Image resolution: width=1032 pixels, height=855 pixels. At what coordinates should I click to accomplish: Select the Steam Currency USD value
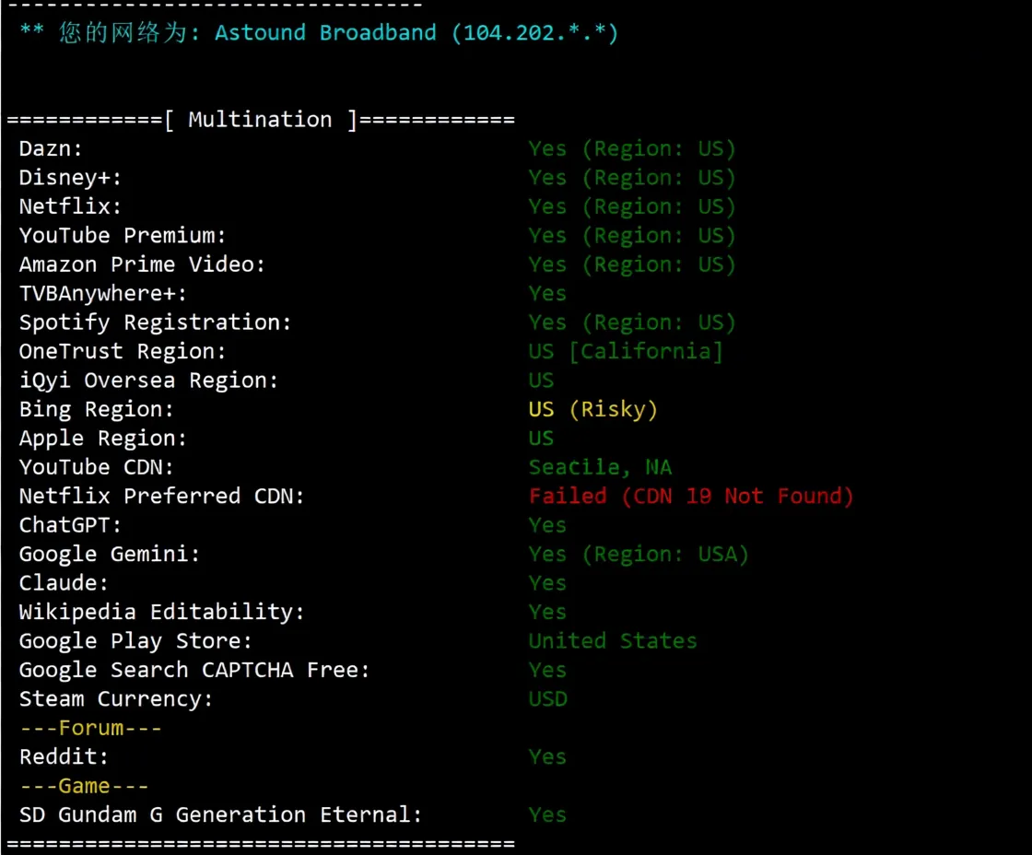point(547,698)
